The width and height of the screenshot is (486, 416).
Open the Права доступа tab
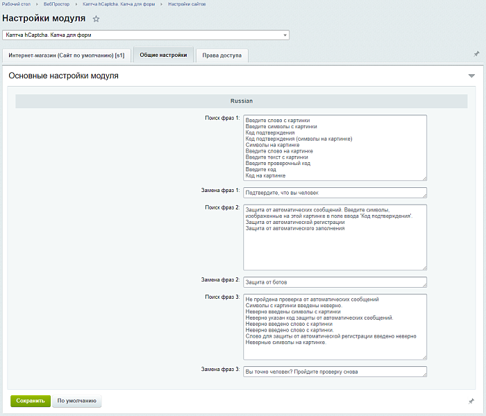(x=221, y=55)
